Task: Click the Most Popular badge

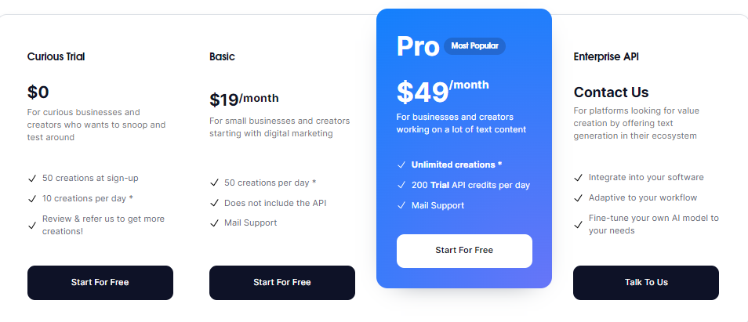Action: point(474,46)
